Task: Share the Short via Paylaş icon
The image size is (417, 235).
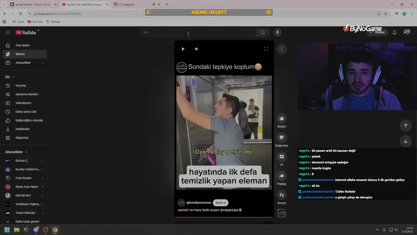Action: tap(281, 176)
